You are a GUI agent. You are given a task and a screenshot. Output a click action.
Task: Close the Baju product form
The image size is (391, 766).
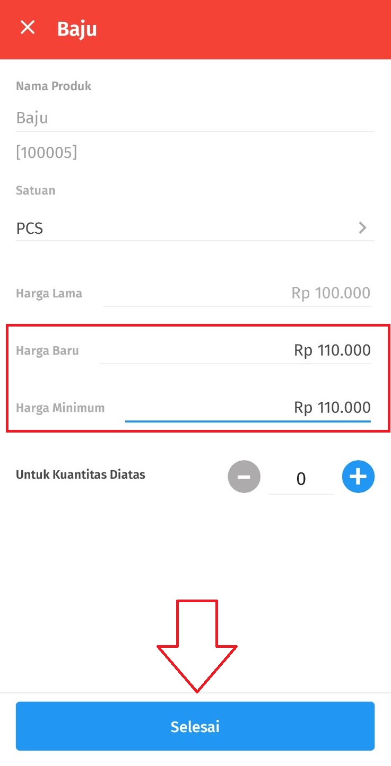[28, 28]
